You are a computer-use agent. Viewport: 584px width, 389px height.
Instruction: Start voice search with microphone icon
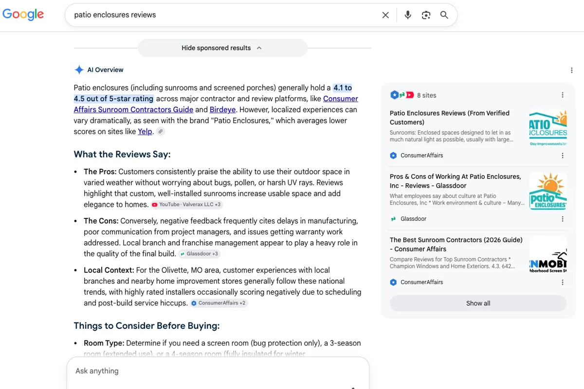pyautogui.click(x=408, y=15)
